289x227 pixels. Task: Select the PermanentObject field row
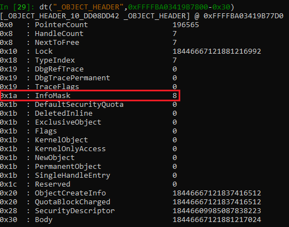88,167
